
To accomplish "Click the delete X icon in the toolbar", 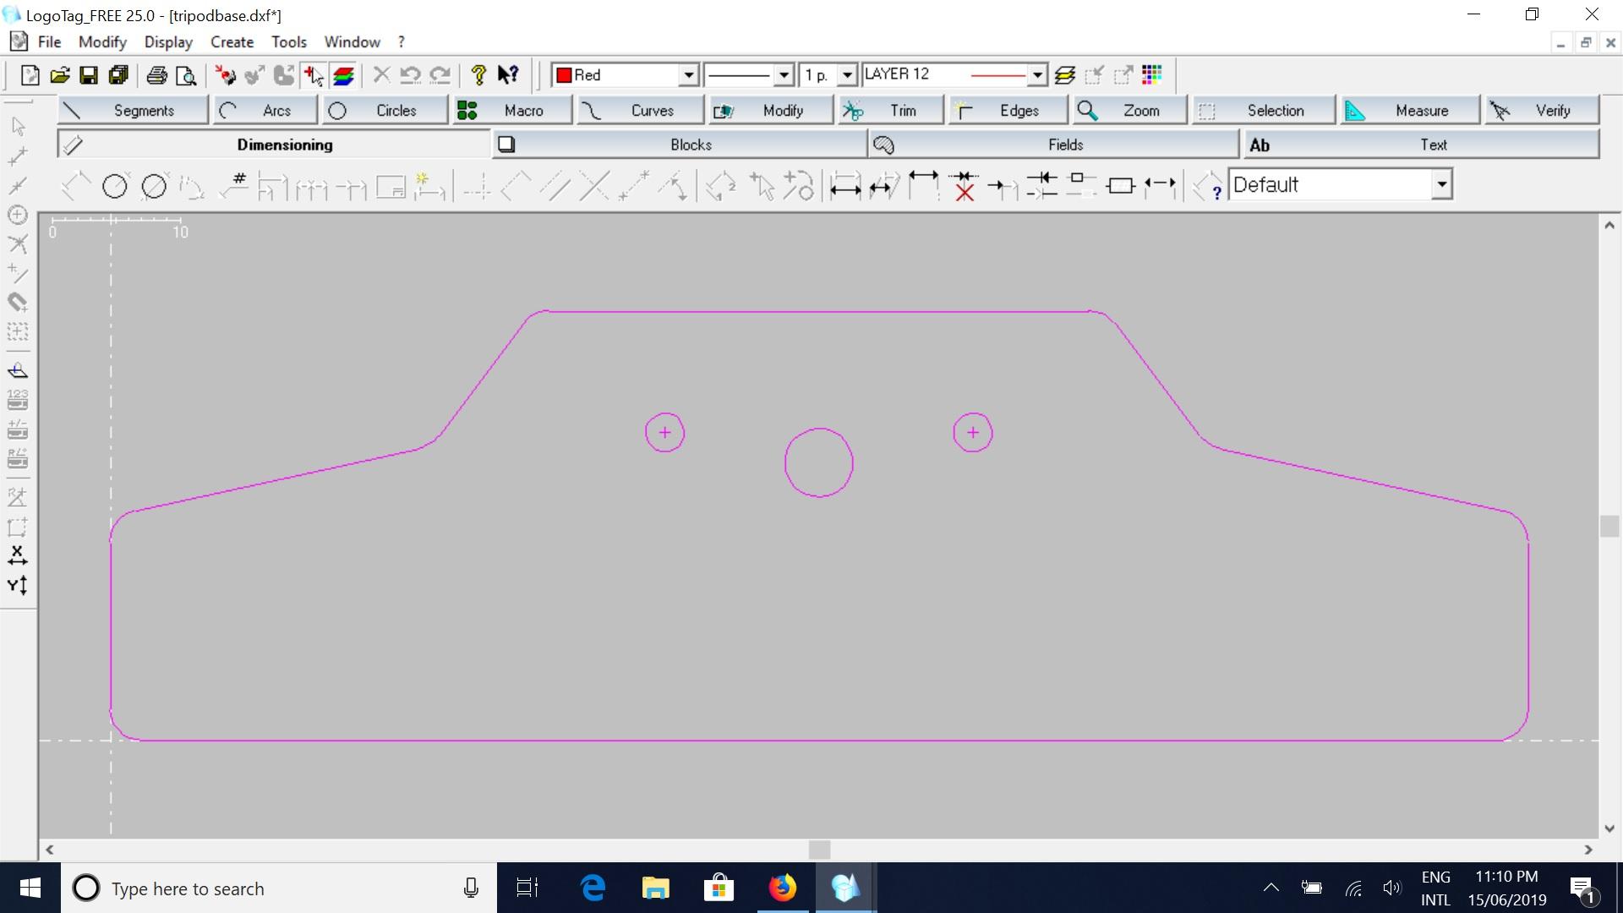I will click(x=381, y=75).
